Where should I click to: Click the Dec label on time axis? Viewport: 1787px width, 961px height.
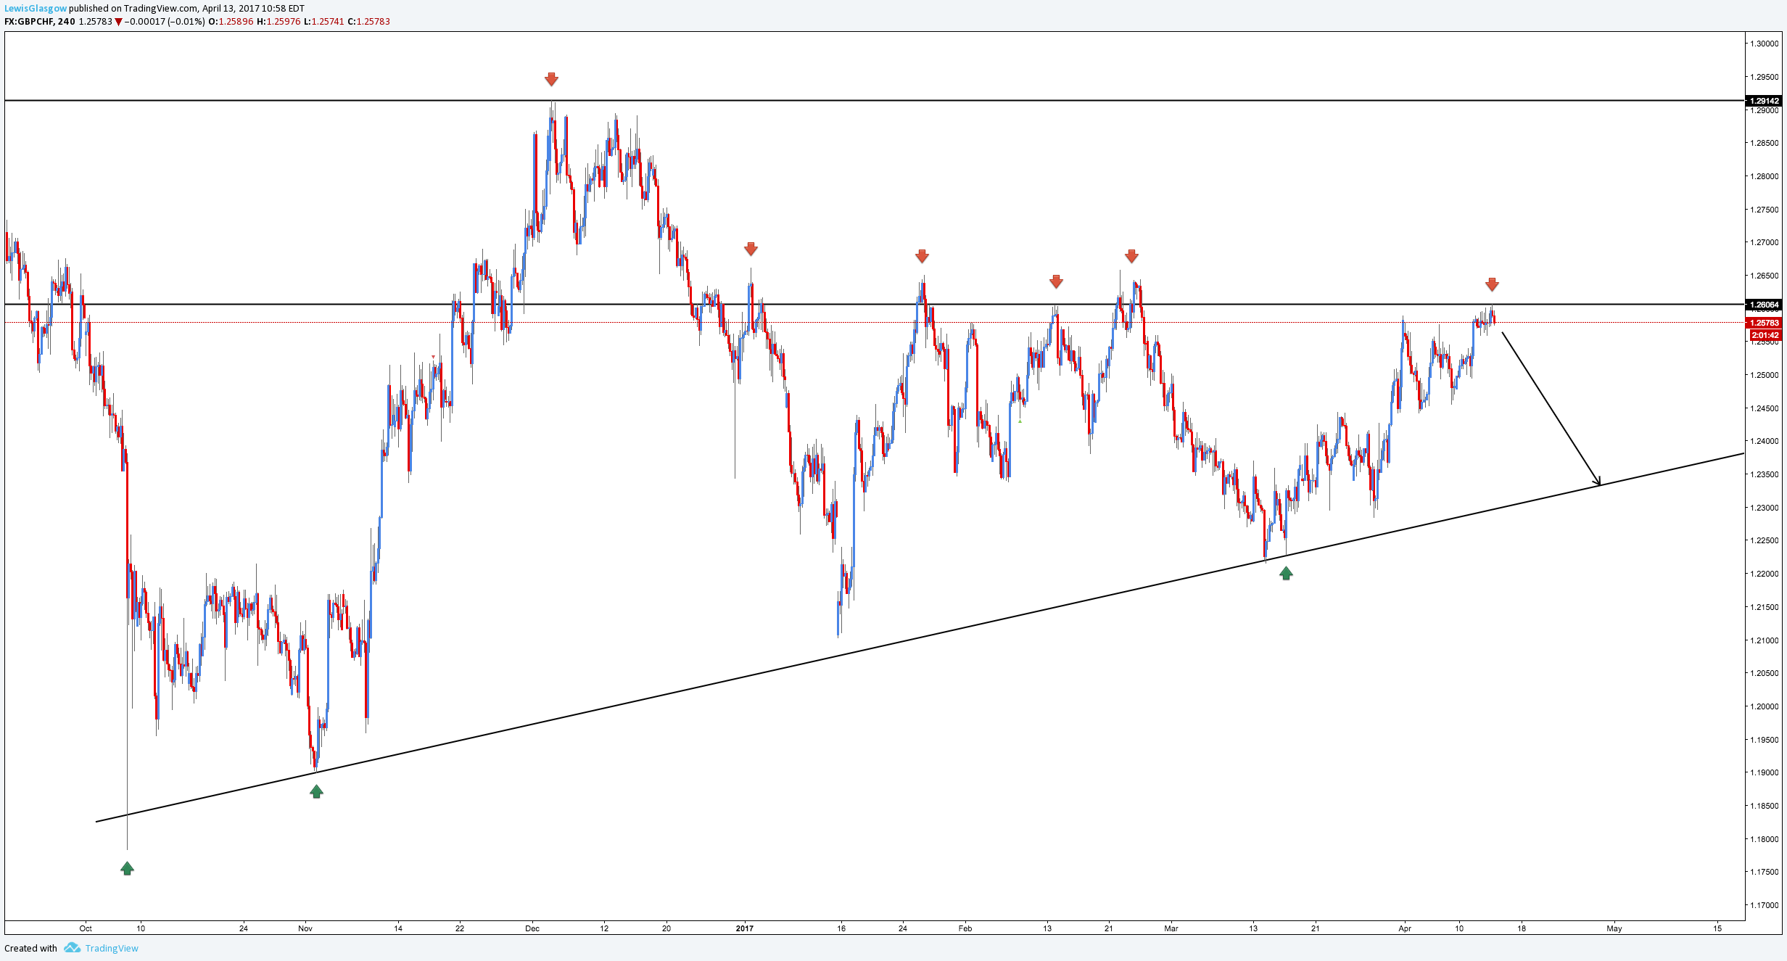532,928
